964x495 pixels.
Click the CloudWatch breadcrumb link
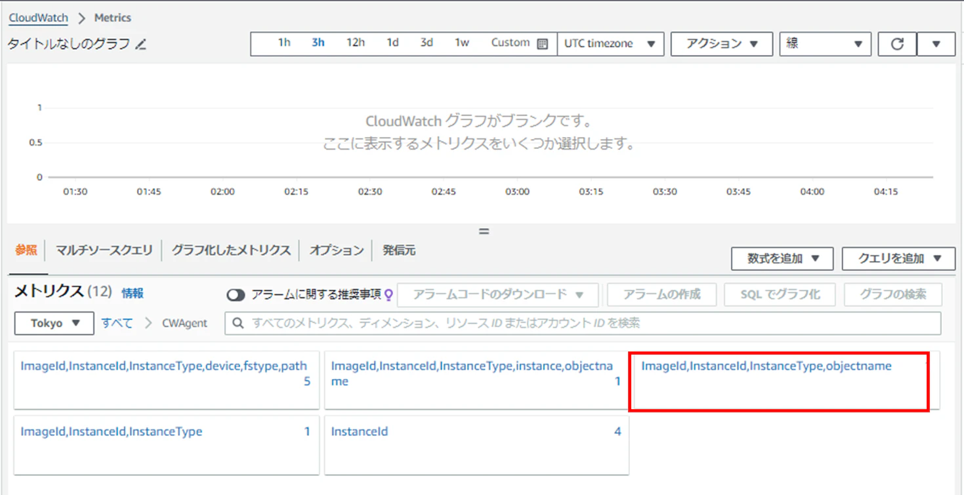(38, 18)
